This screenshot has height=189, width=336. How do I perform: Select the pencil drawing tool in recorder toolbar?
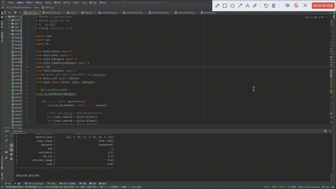[x=217, y=6]
